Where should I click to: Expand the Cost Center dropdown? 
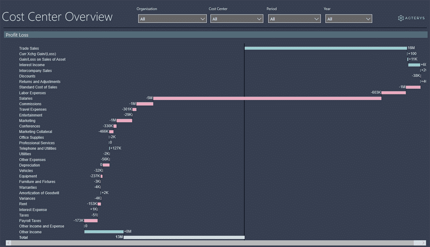[236, 19]
